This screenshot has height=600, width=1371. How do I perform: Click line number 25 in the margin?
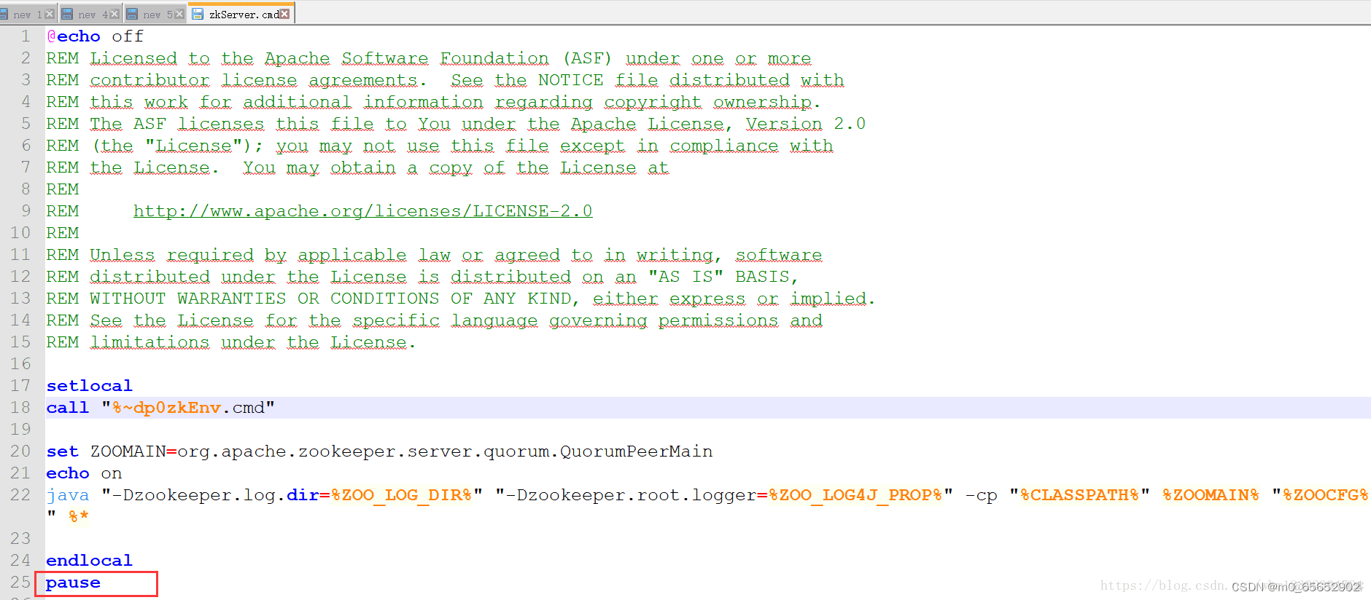tap(20, 583)
